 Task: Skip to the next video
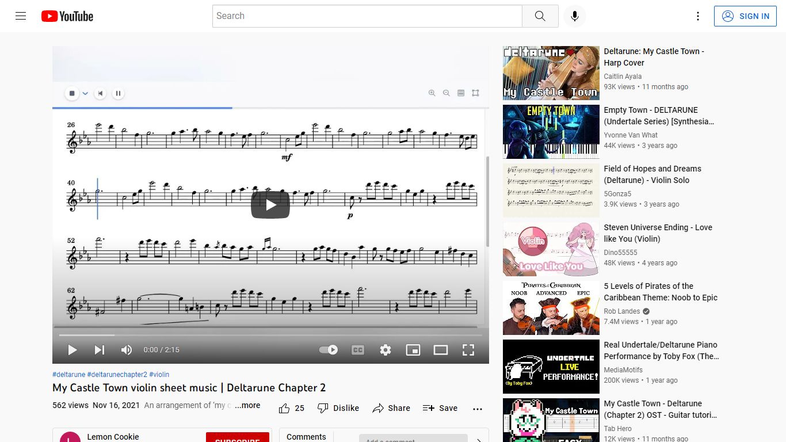(x=100, y=350)
